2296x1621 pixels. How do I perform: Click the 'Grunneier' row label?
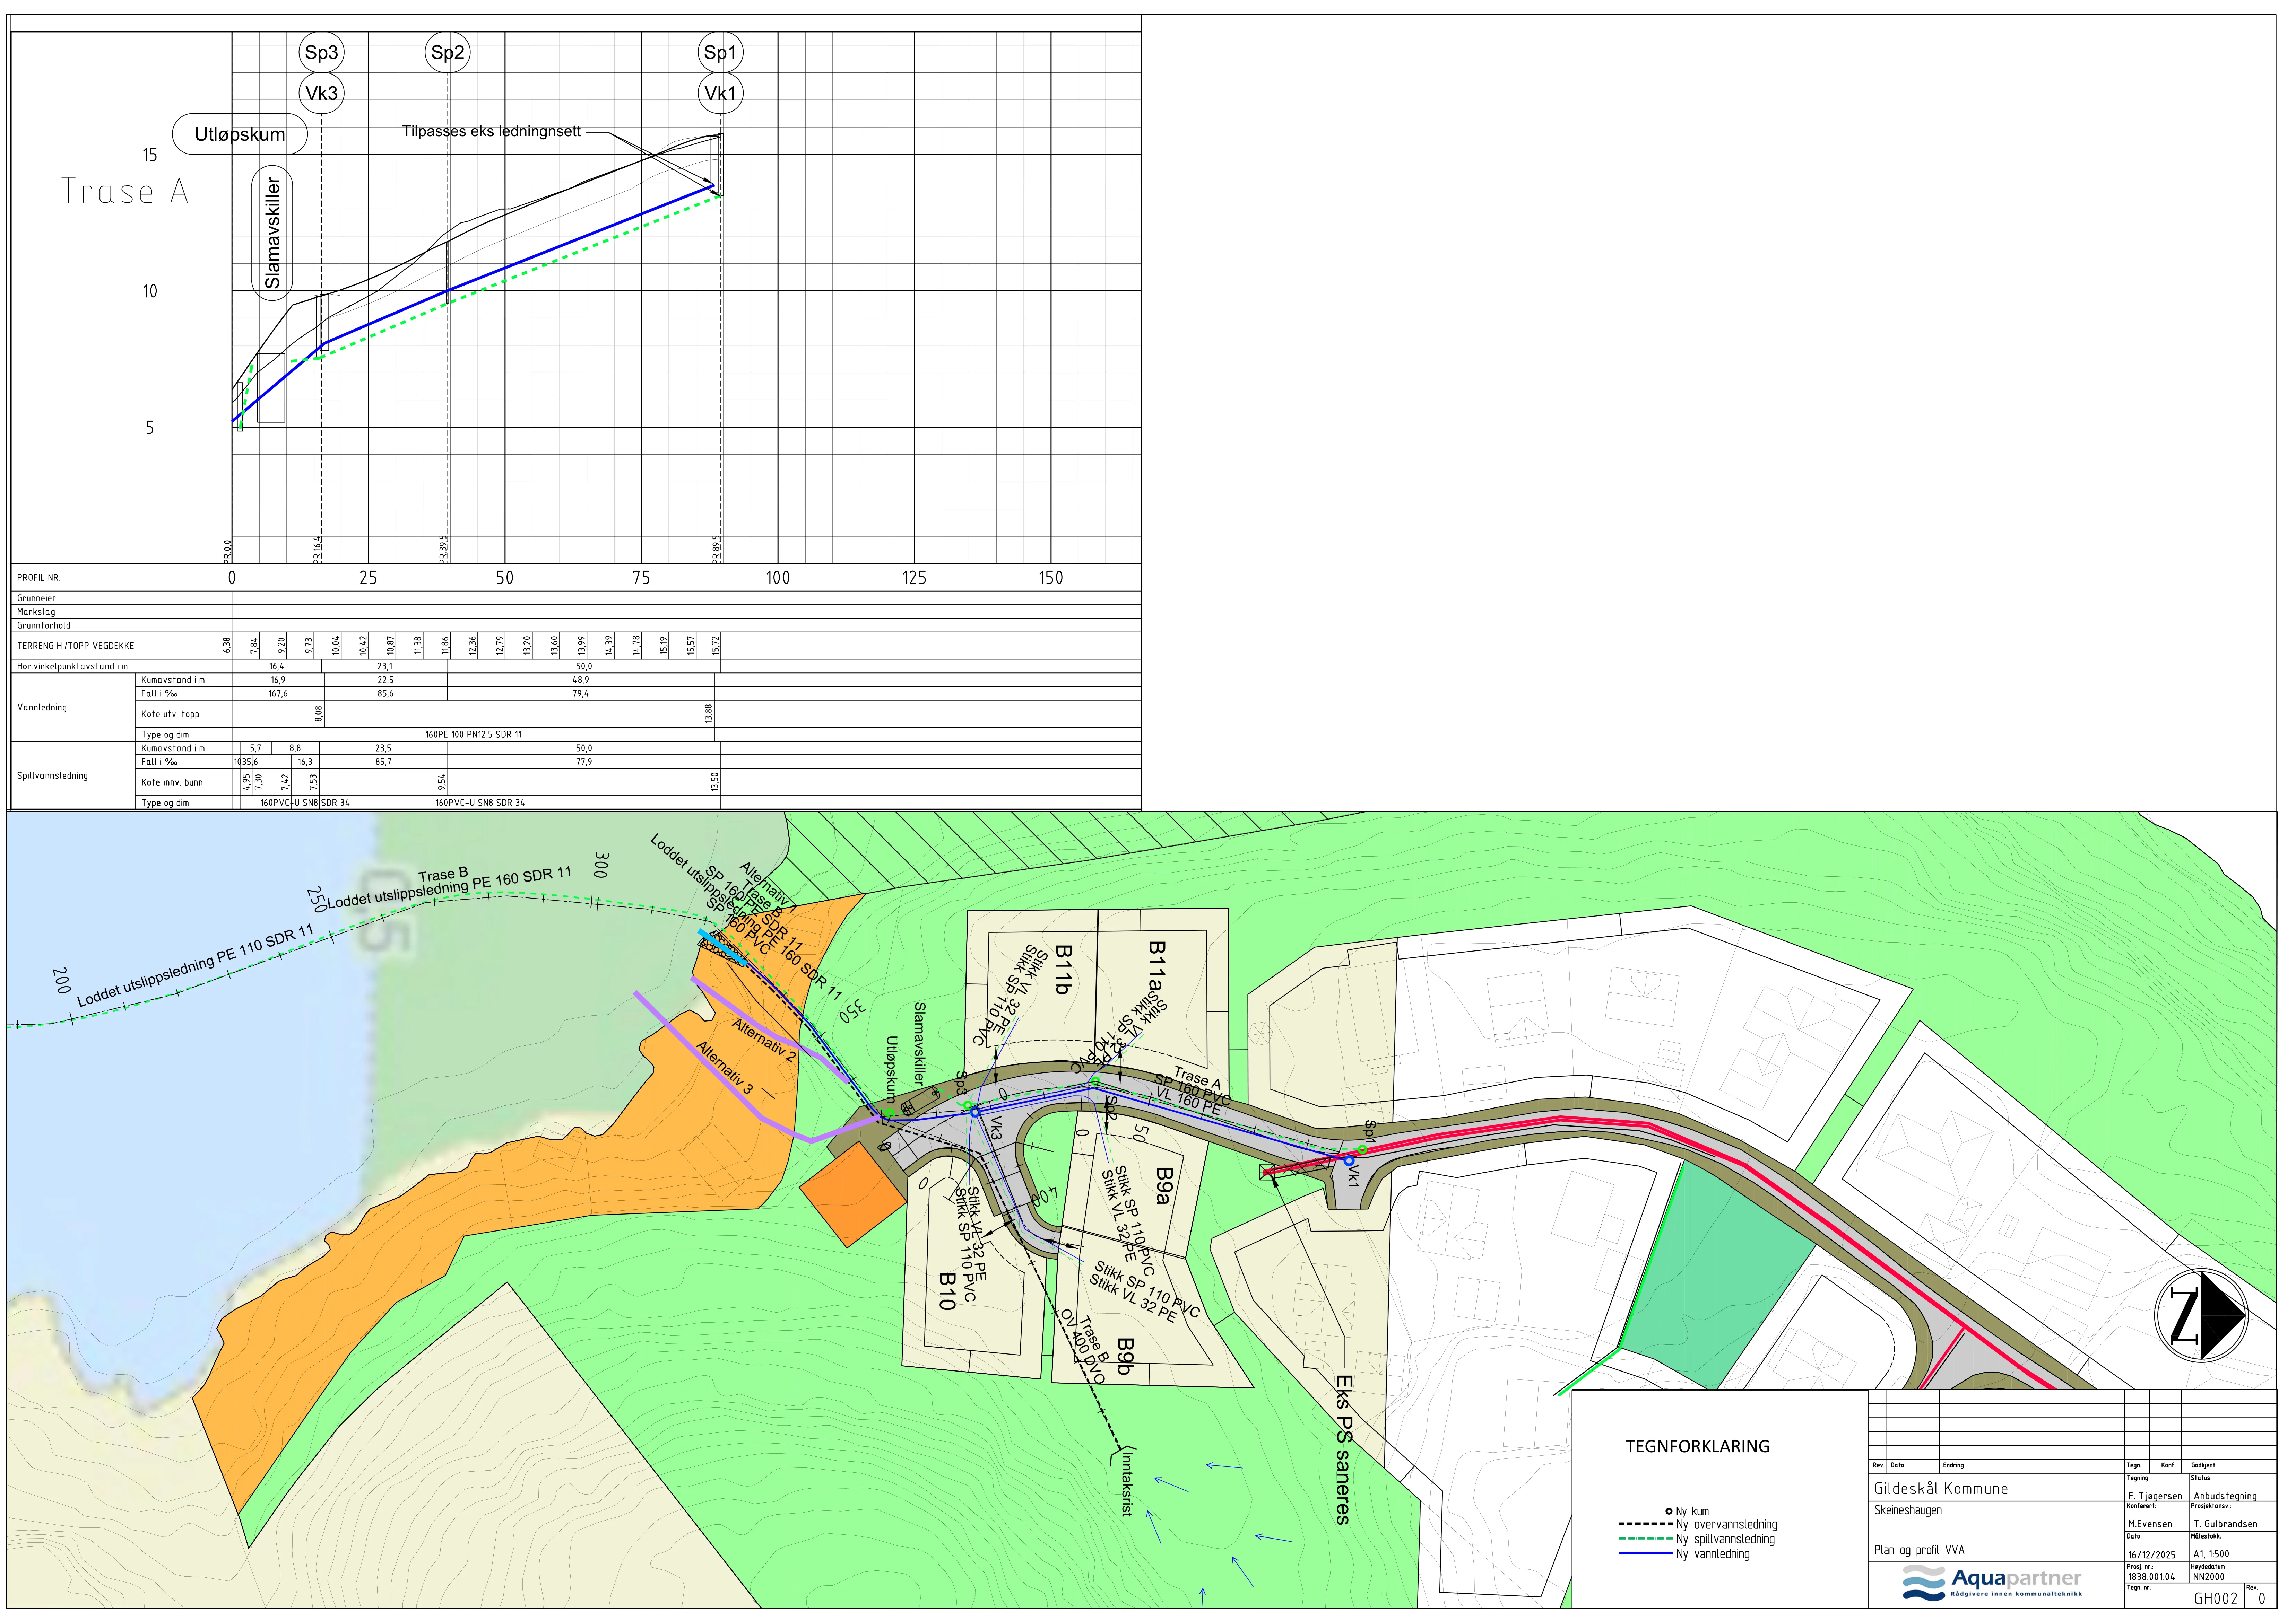point(36,599)
